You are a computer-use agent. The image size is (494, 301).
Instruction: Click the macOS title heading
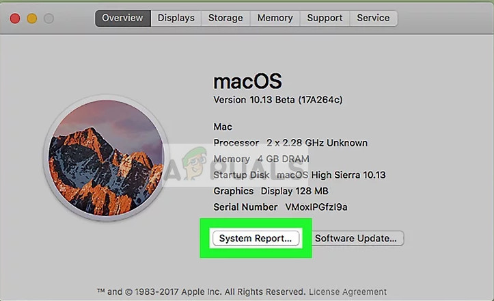coord(247,81)
